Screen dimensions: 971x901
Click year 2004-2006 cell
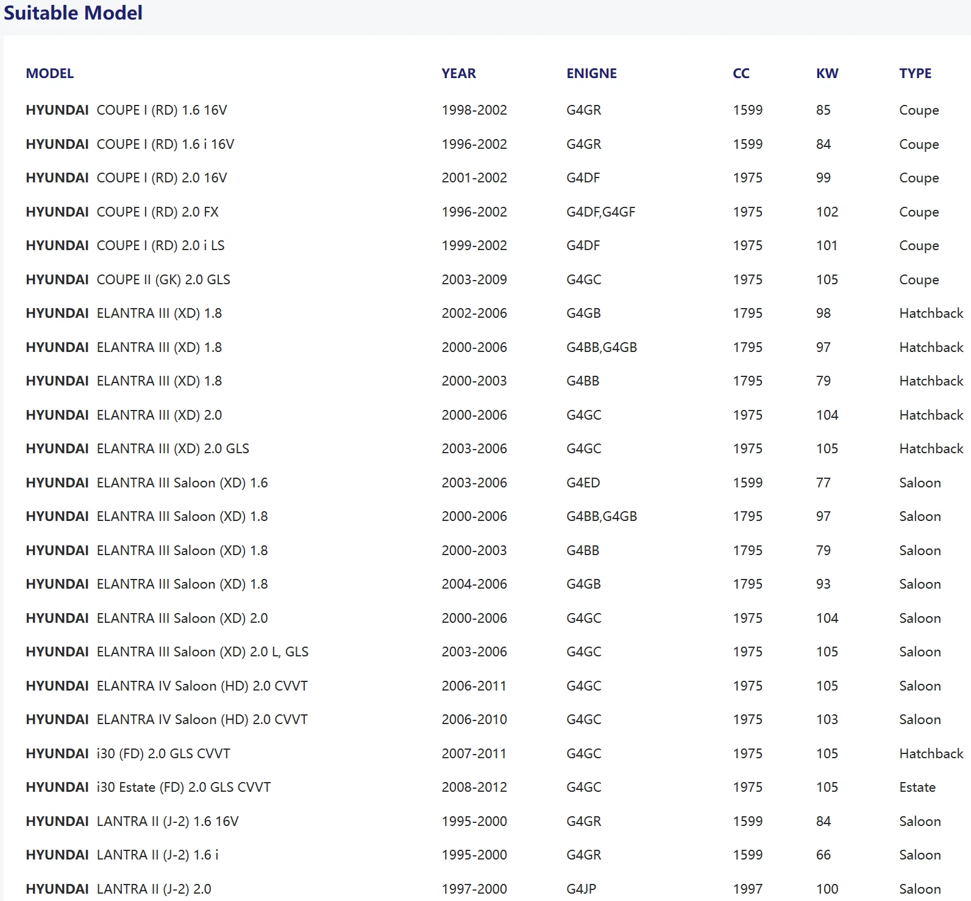[x=474, y=584]
